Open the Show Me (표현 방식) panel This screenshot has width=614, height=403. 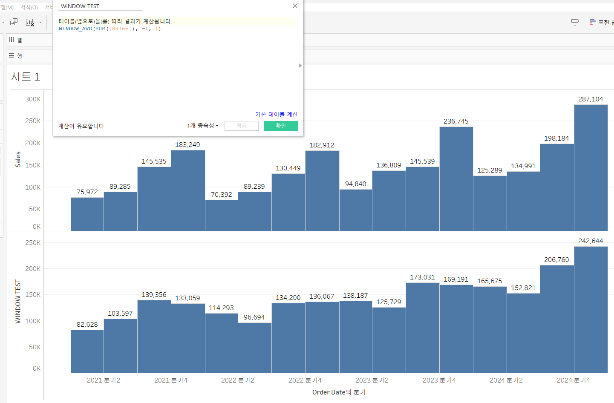(x=601, y=22)
